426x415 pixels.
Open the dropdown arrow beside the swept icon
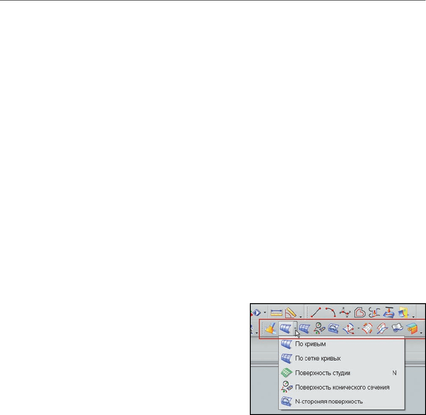358,328
